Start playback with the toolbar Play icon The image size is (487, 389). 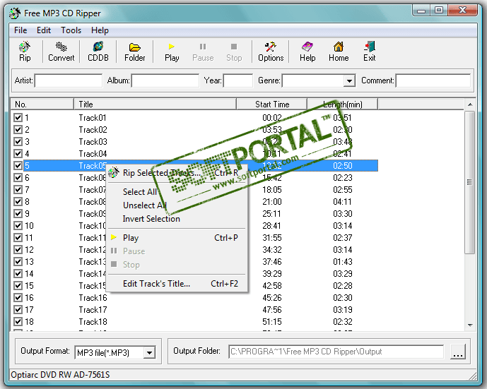pos(172,51)
